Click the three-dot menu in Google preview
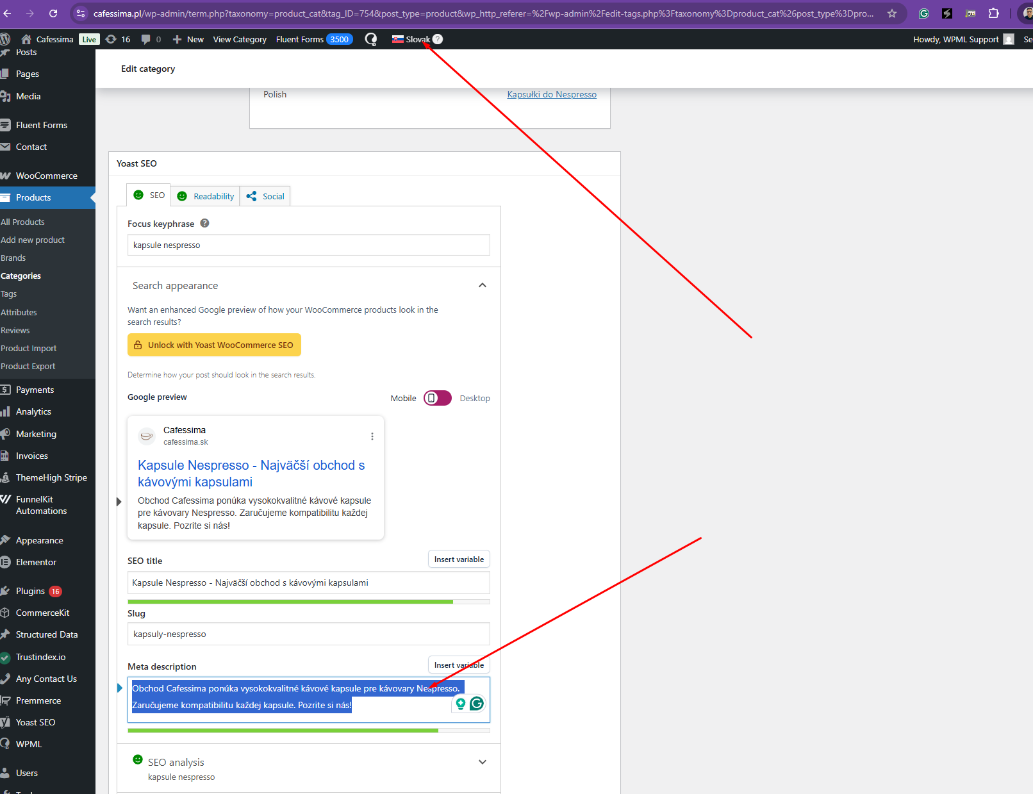This screenshot has width=1033, height=794. click(x=372, y=436)
